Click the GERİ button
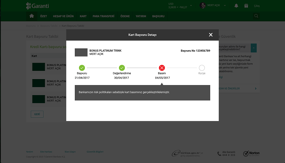This screenshot has width=285, height=163. coord(37,114)
